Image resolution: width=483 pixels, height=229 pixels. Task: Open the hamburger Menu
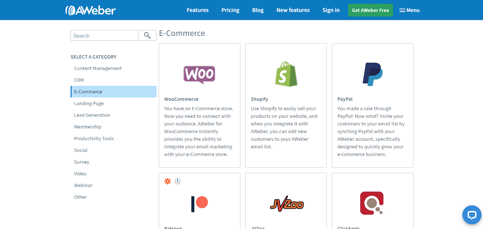coord(409,10)
